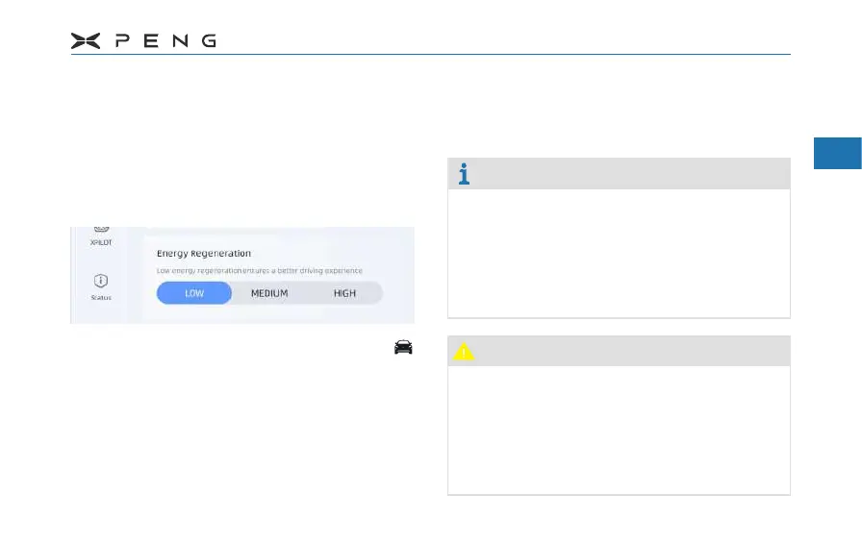Image resolution: width=862 pixels, height=545 pixels.
Task: Click the blue information 'i' icon
Action: [x=465, y=174]
